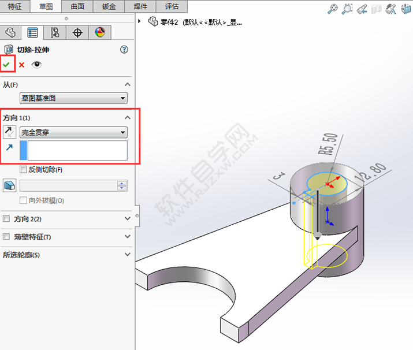Enable the 薄壁特征(T) checkbox
This screenshot has height=350, width=413.
point(6,236)
